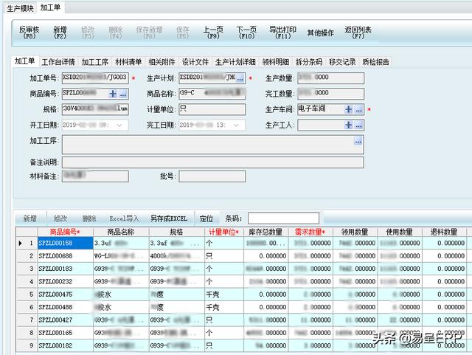Click 导出打印 (F11) in the toolbar

pyautogui.click(x=282, y=32)
